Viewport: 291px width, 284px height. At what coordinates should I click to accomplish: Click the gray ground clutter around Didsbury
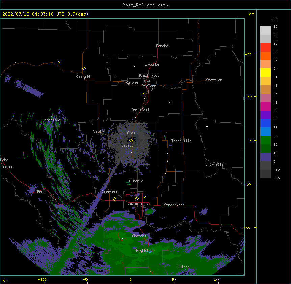pos(130,144)
